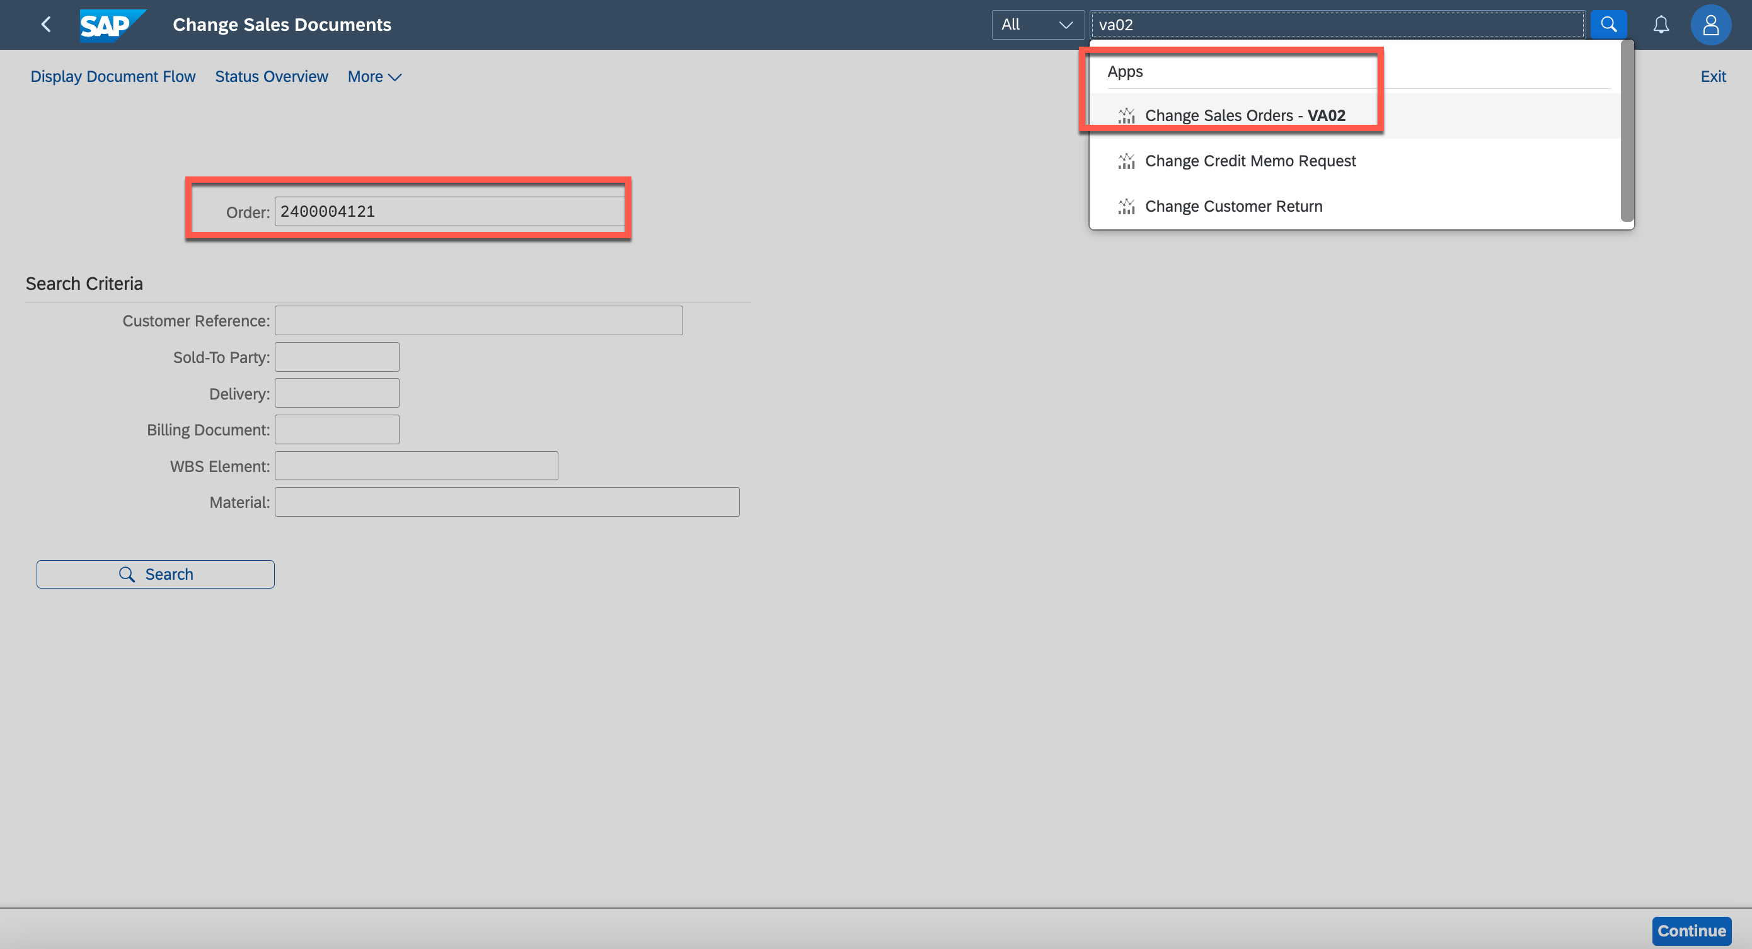
Task: Focus the Order number field
Action: 449,212
